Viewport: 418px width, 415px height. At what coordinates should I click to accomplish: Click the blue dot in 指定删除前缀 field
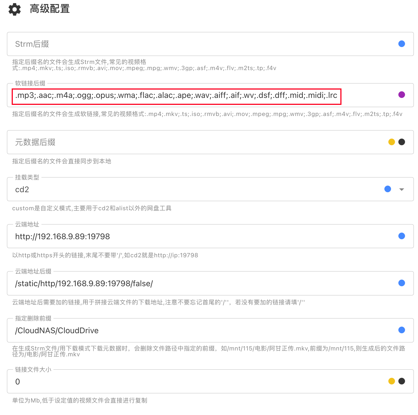coord(401,330)
